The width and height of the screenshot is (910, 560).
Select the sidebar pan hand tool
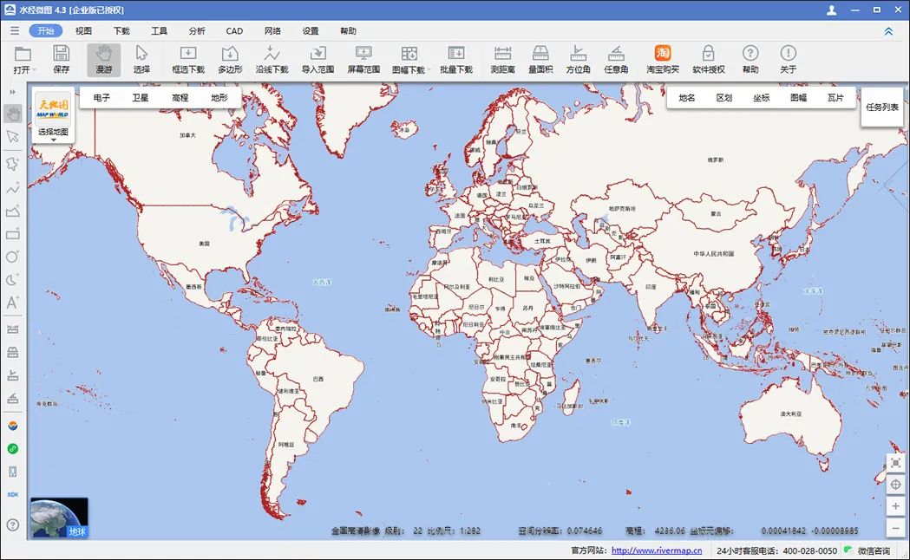[x=13, y=114]
